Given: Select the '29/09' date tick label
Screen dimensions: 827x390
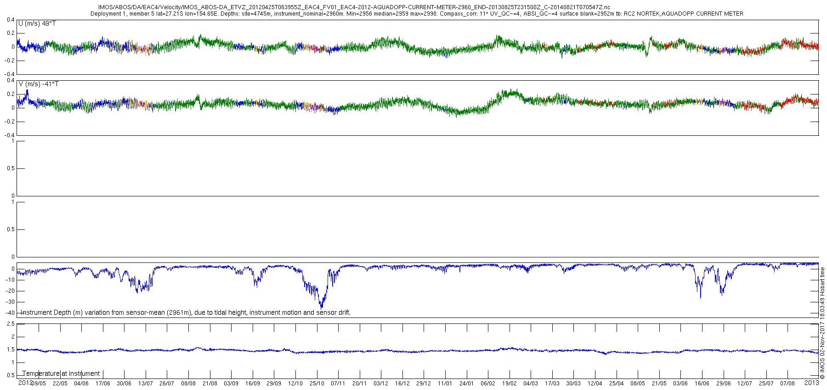Looking at the screenshot, I should tap(274, 384).
